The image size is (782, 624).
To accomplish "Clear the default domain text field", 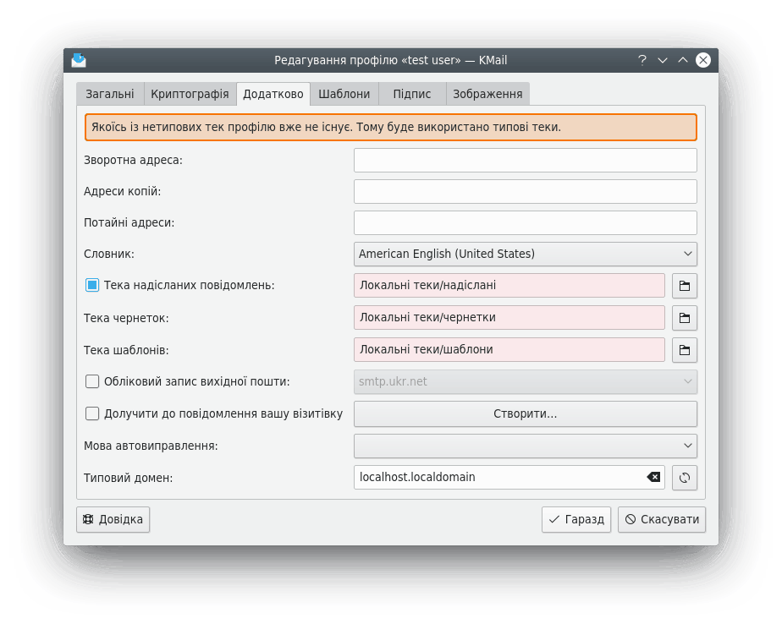I will point(653,478).
